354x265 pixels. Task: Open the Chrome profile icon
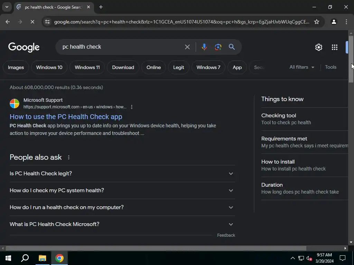point(334,22)
